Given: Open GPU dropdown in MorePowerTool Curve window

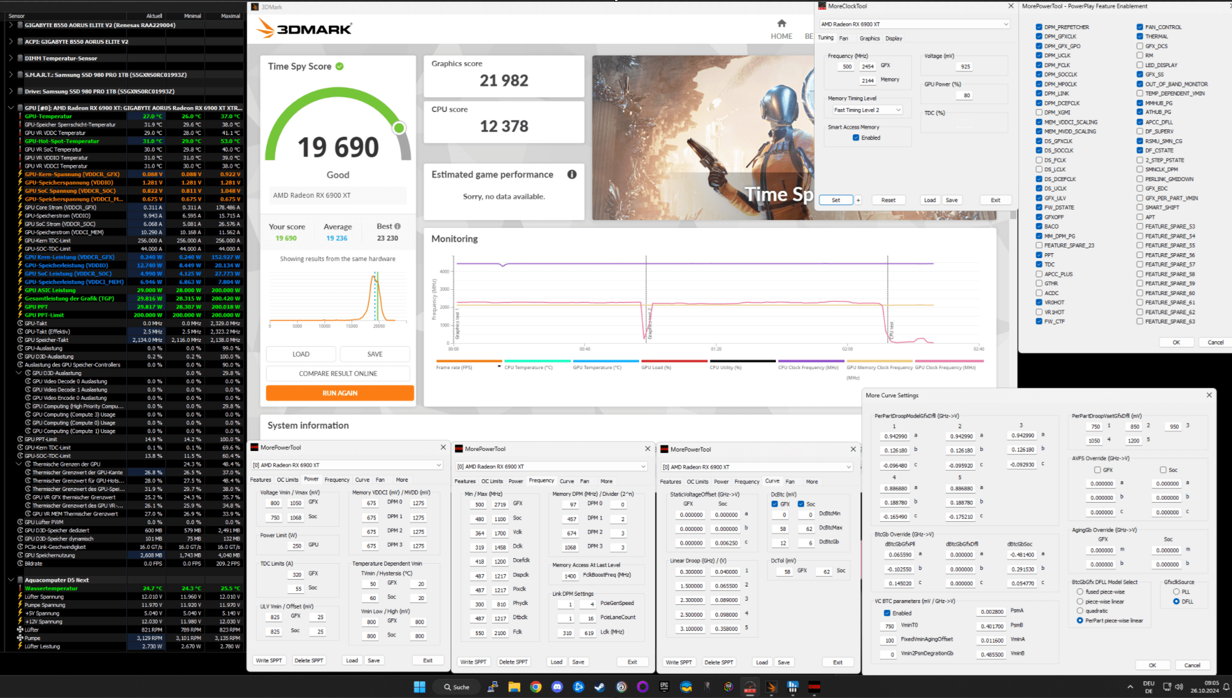Looking at the screenshot, I should (757, 467).
